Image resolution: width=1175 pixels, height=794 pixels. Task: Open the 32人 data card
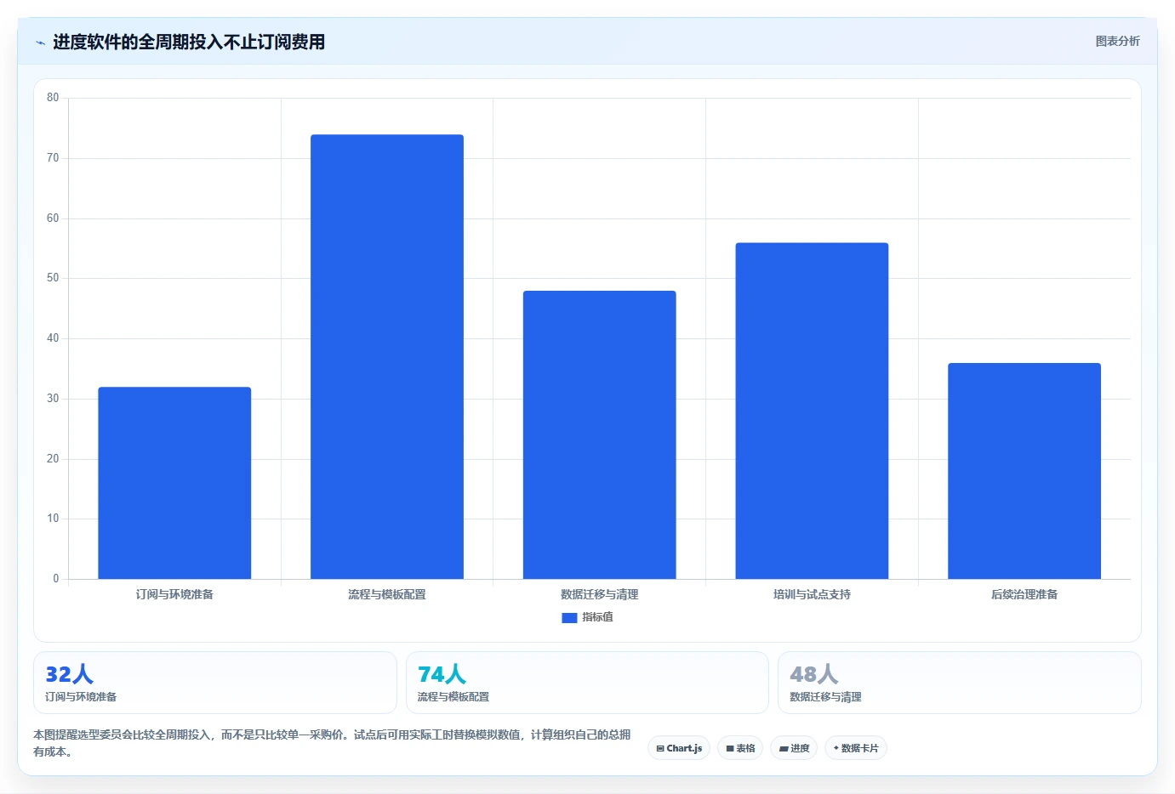pos(215,683)
